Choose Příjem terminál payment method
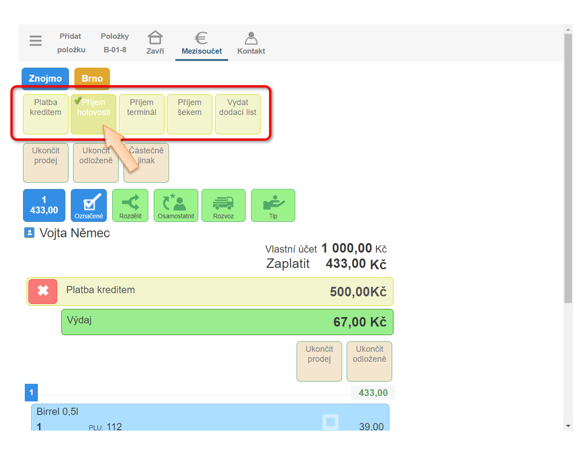The height and width of the screenshot is (451, 586). (x=142, y=114)
